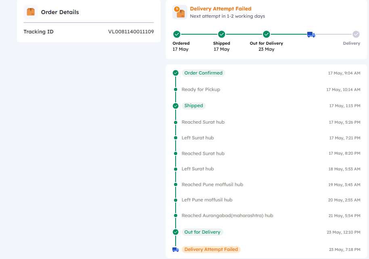Click the Order Confirmed timeline checkmark
This screenshot has height=259, width=369.
(176, 73)
